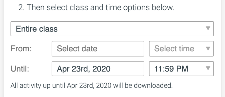Open the 'Entire class' selector
This screenshot has width=225, height=97.
[112, 29]
